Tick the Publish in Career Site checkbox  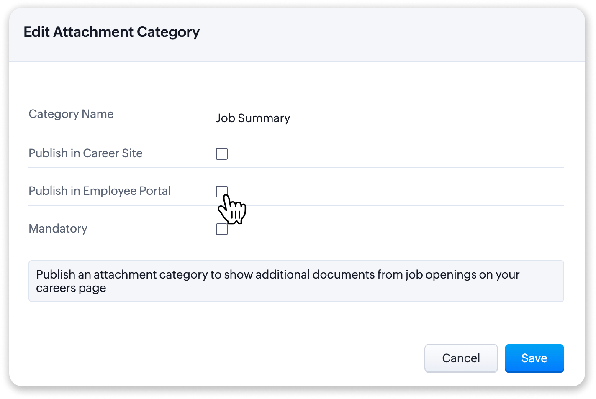coord(222,154)
